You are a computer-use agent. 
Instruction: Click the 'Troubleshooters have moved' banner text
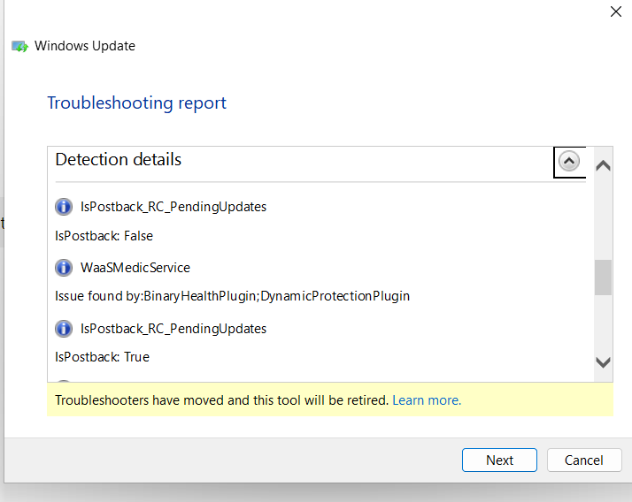pyautogui.click(x=221, y=400)
